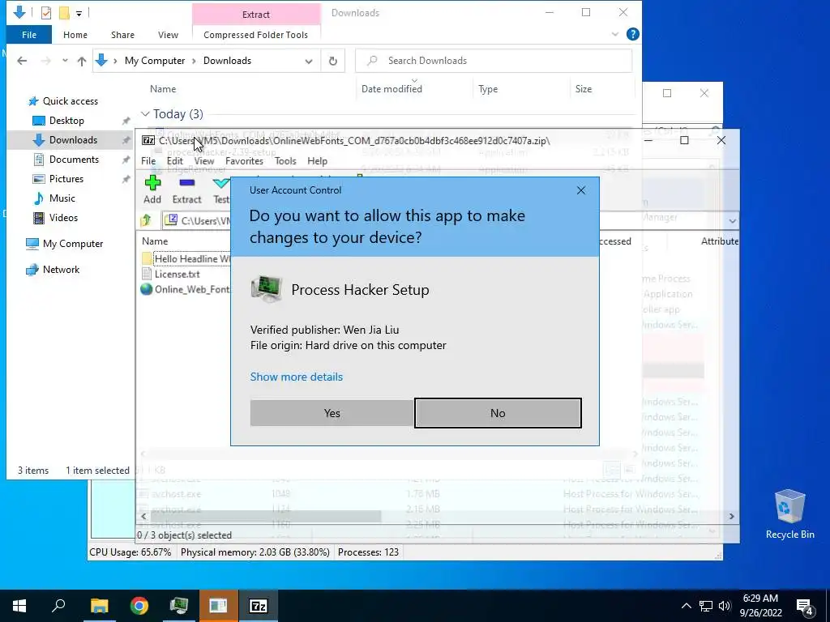Open the 7-Zip Favorites menu
830x622 pixels.
tap(244, 161)
